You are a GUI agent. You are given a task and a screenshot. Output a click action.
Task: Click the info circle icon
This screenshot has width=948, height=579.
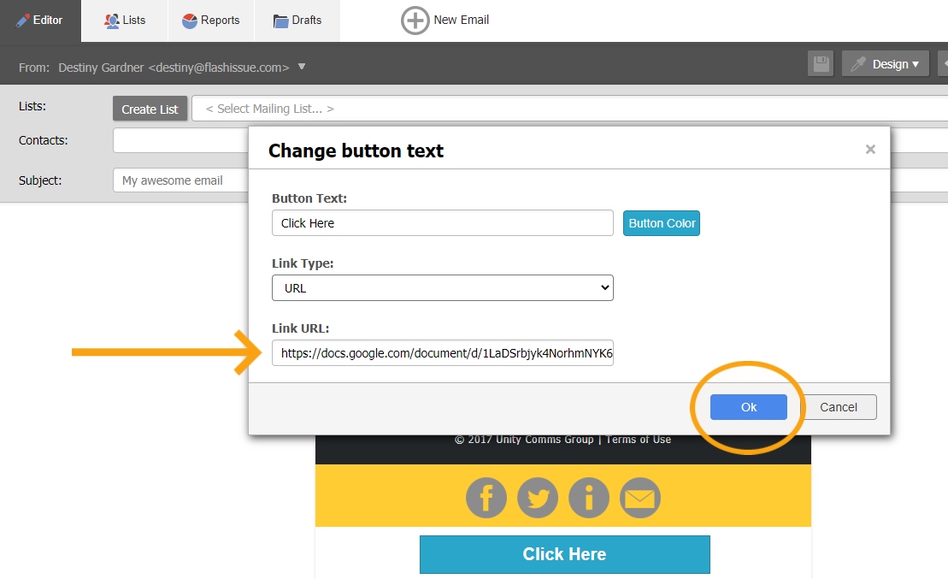tap(589, 497)
